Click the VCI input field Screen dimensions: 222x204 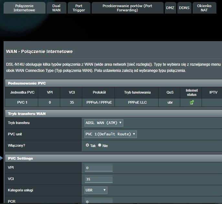99,179
